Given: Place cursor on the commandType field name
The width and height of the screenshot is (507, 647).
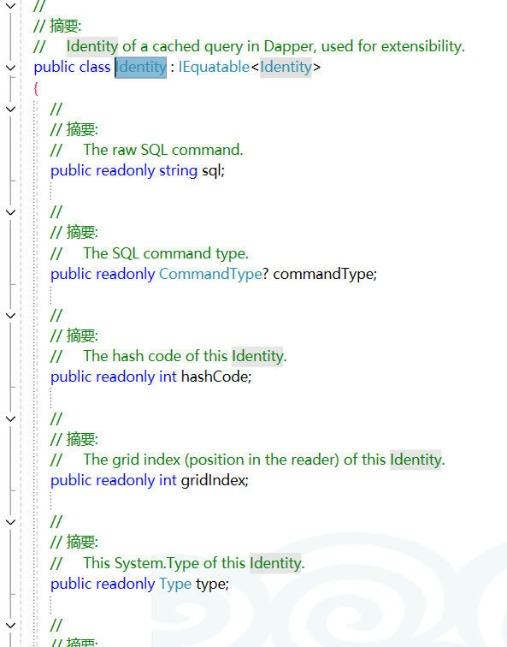Looking at the screenshot, I should [323, 274].
